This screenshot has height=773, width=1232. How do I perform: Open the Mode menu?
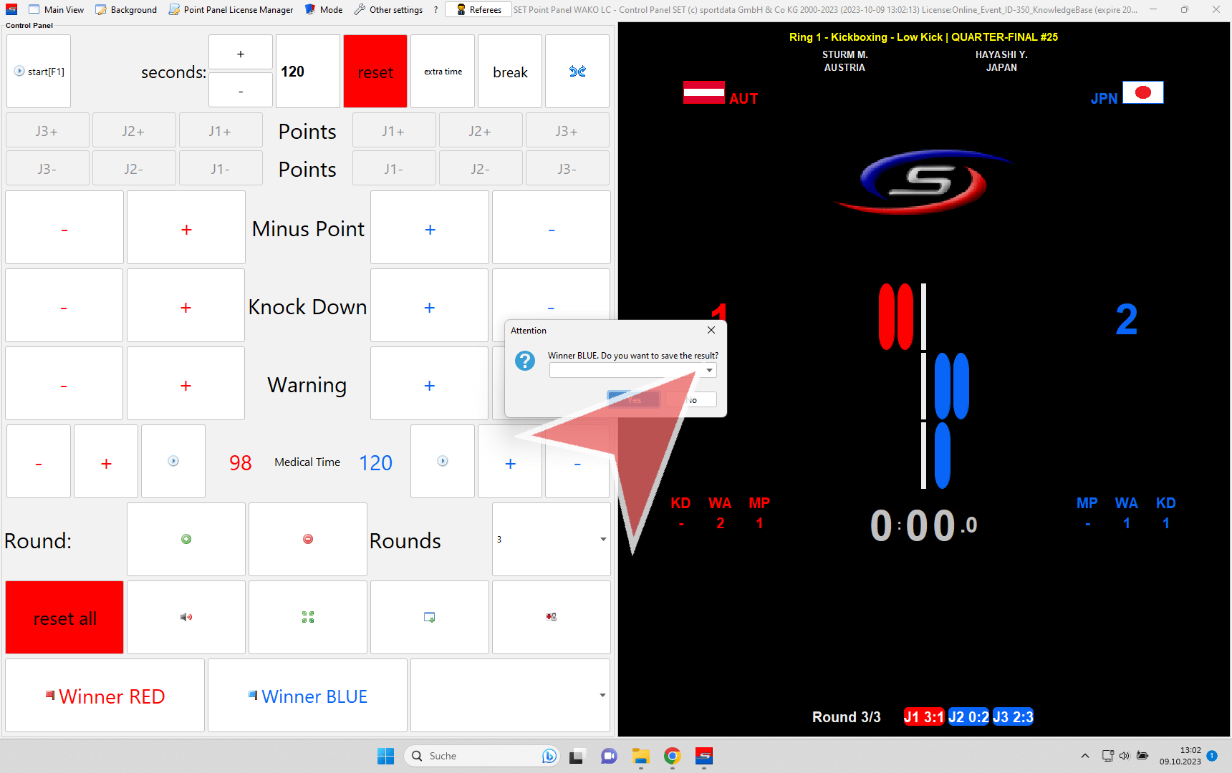[324, 10]
